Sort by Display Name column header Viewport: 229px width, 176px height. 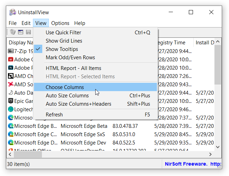tap(20, 43)
